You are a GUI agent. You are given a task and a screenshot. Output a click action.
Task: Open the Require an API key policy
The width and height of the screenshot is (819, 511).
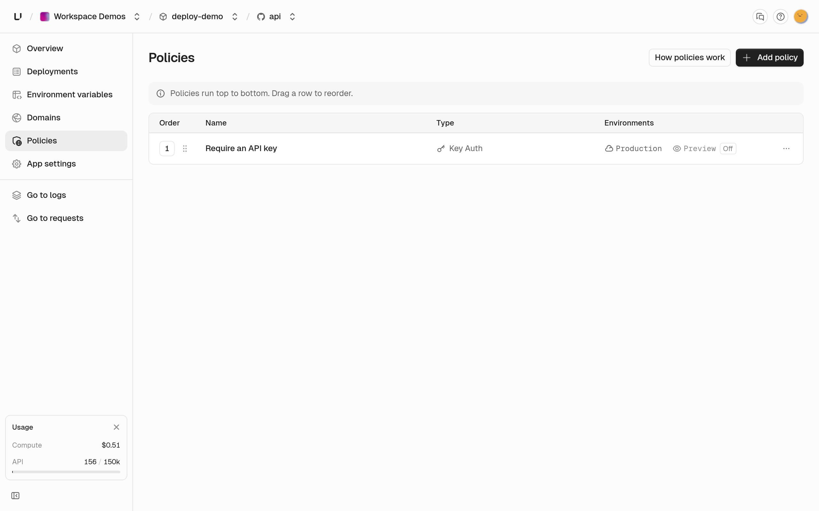(x=241, y=149)
